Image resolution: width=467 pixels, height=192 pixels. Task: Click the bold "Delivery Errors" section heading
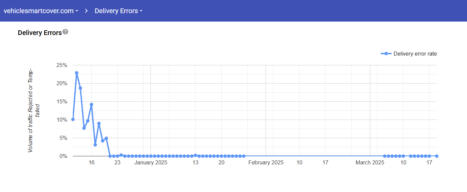[x=40, y=33]
